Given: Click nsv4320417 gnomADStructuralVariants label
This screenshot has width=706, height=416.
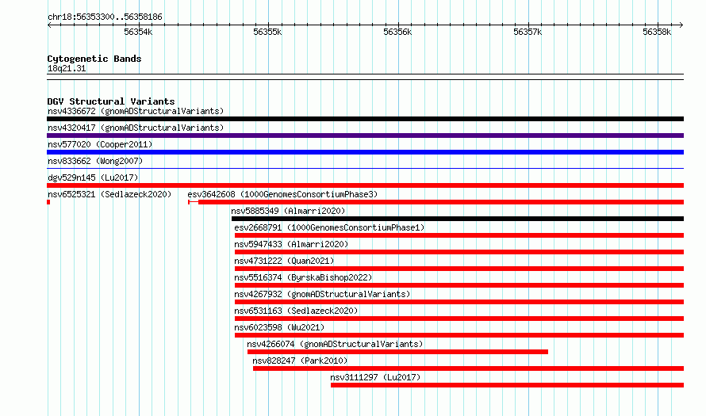Looking at the screenshot, I should (x=136, y=128).
